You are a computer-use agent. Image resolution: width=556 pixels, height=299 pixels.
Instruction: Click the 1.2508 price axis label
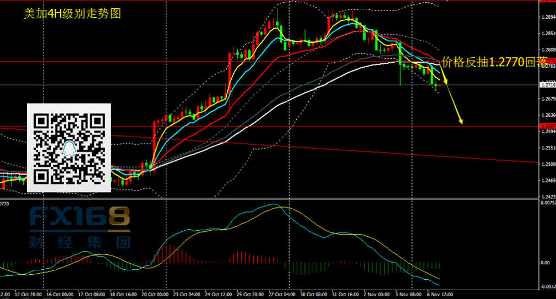(548, 165)
